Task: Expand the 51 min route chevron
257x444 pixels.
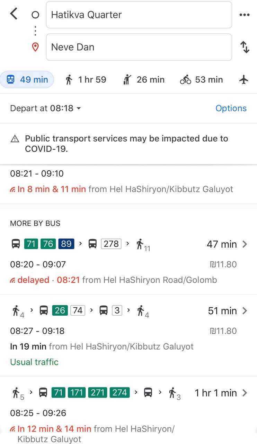Action: click(245, 311)
